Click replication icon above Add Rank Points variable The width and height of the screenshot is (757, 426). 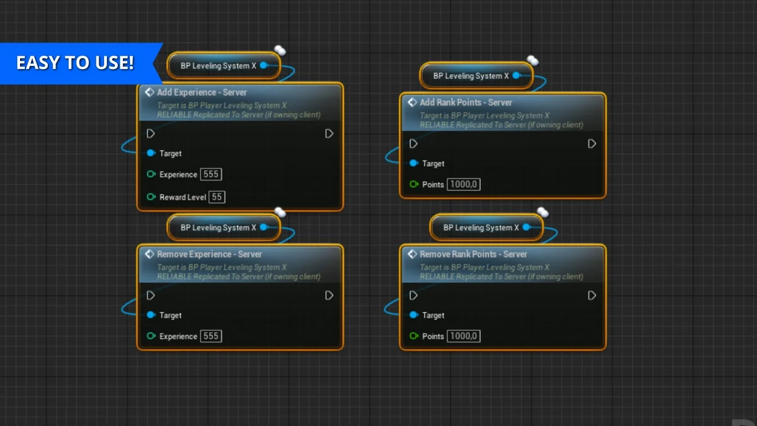pyautogui.click(x=533, y=60)
